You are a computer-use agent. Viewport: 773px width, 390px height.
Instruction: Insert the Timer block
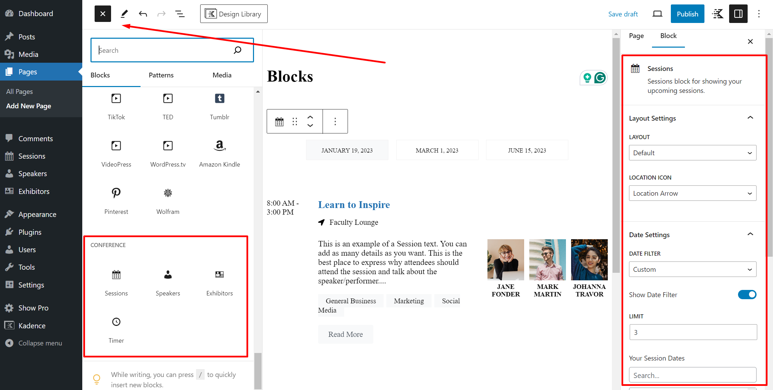(116, 330)
